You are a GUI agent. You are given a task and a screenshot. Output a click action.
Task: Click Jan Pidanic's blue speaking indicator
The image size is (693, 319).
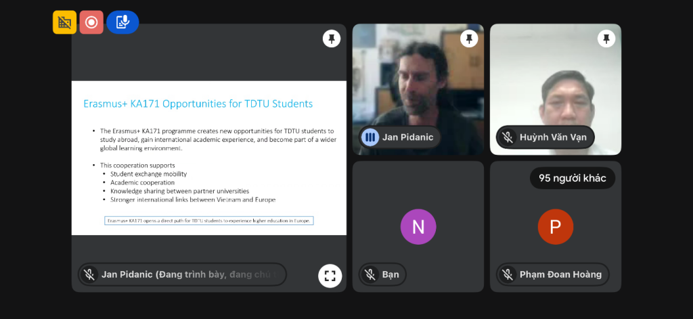point(370,137)
